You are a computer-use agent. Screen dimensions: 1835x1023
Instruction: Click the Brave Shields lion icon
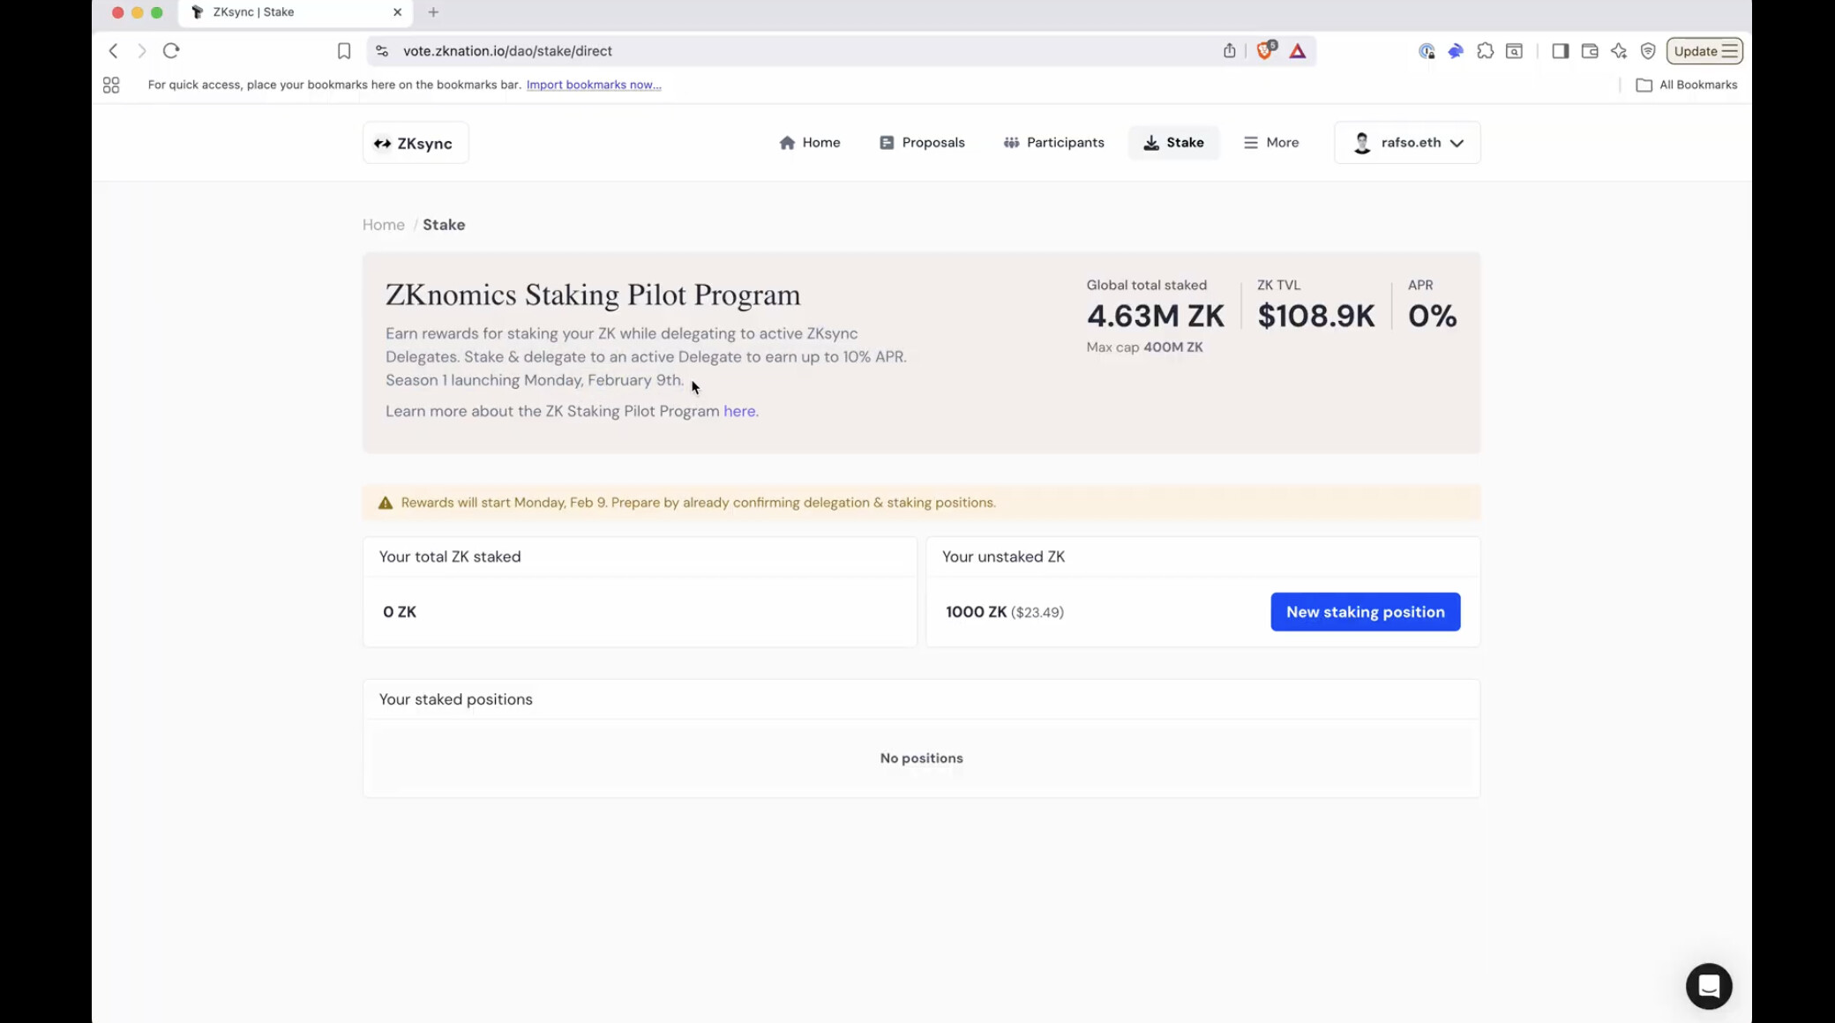(1265, 50)
